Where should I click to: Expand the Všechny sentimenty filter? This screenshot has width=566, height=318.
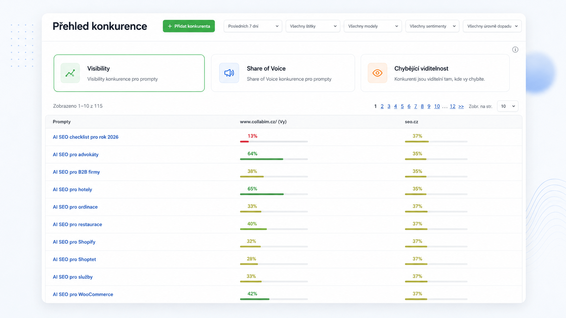point(432,26)
